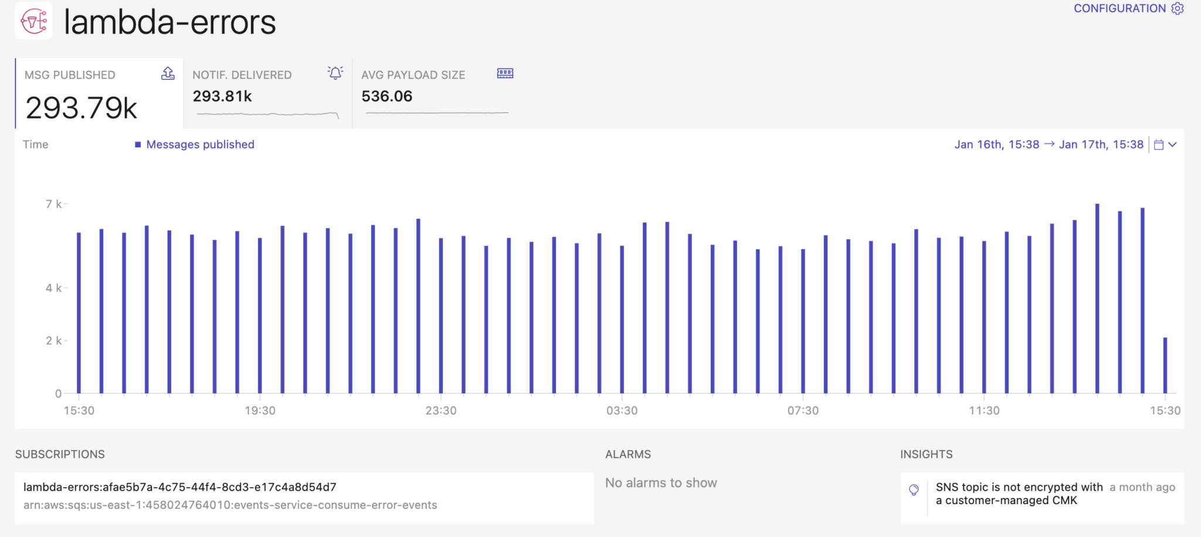Click the Messages published legend label

coord(200,145)
